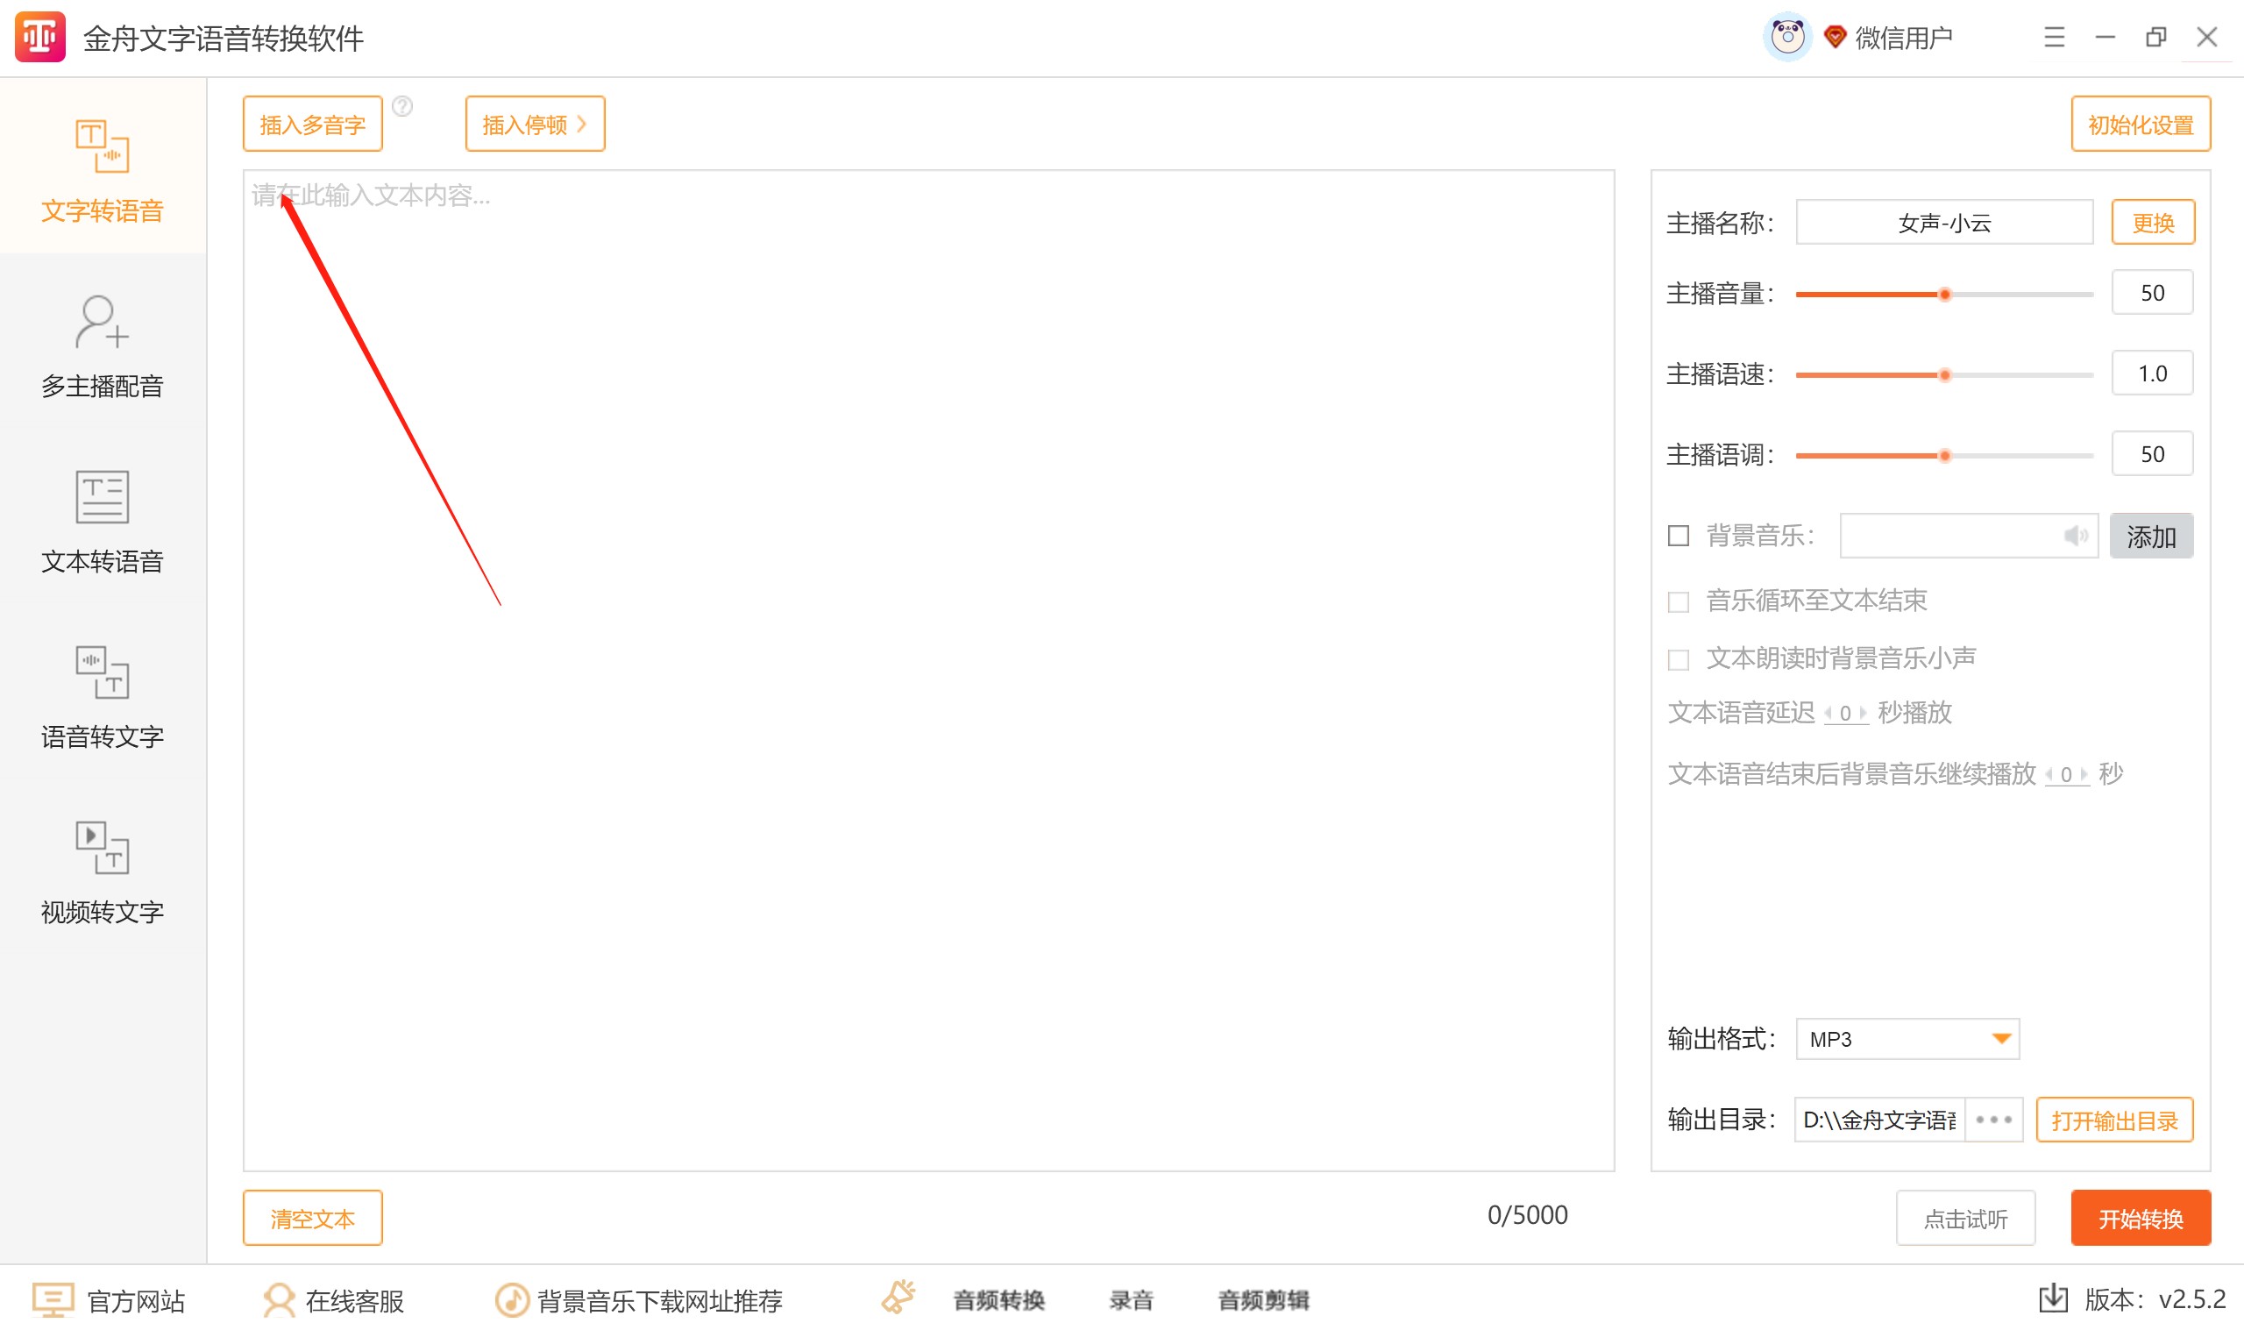Click the megaphone announcement icon
2244x1330 pixels.
click(898, 1298)
